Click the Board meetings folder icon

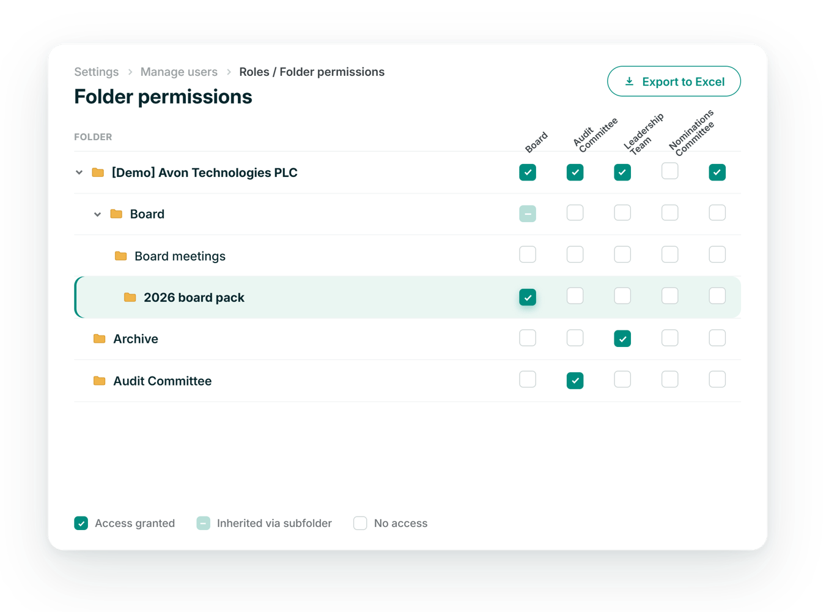point(121,256)
